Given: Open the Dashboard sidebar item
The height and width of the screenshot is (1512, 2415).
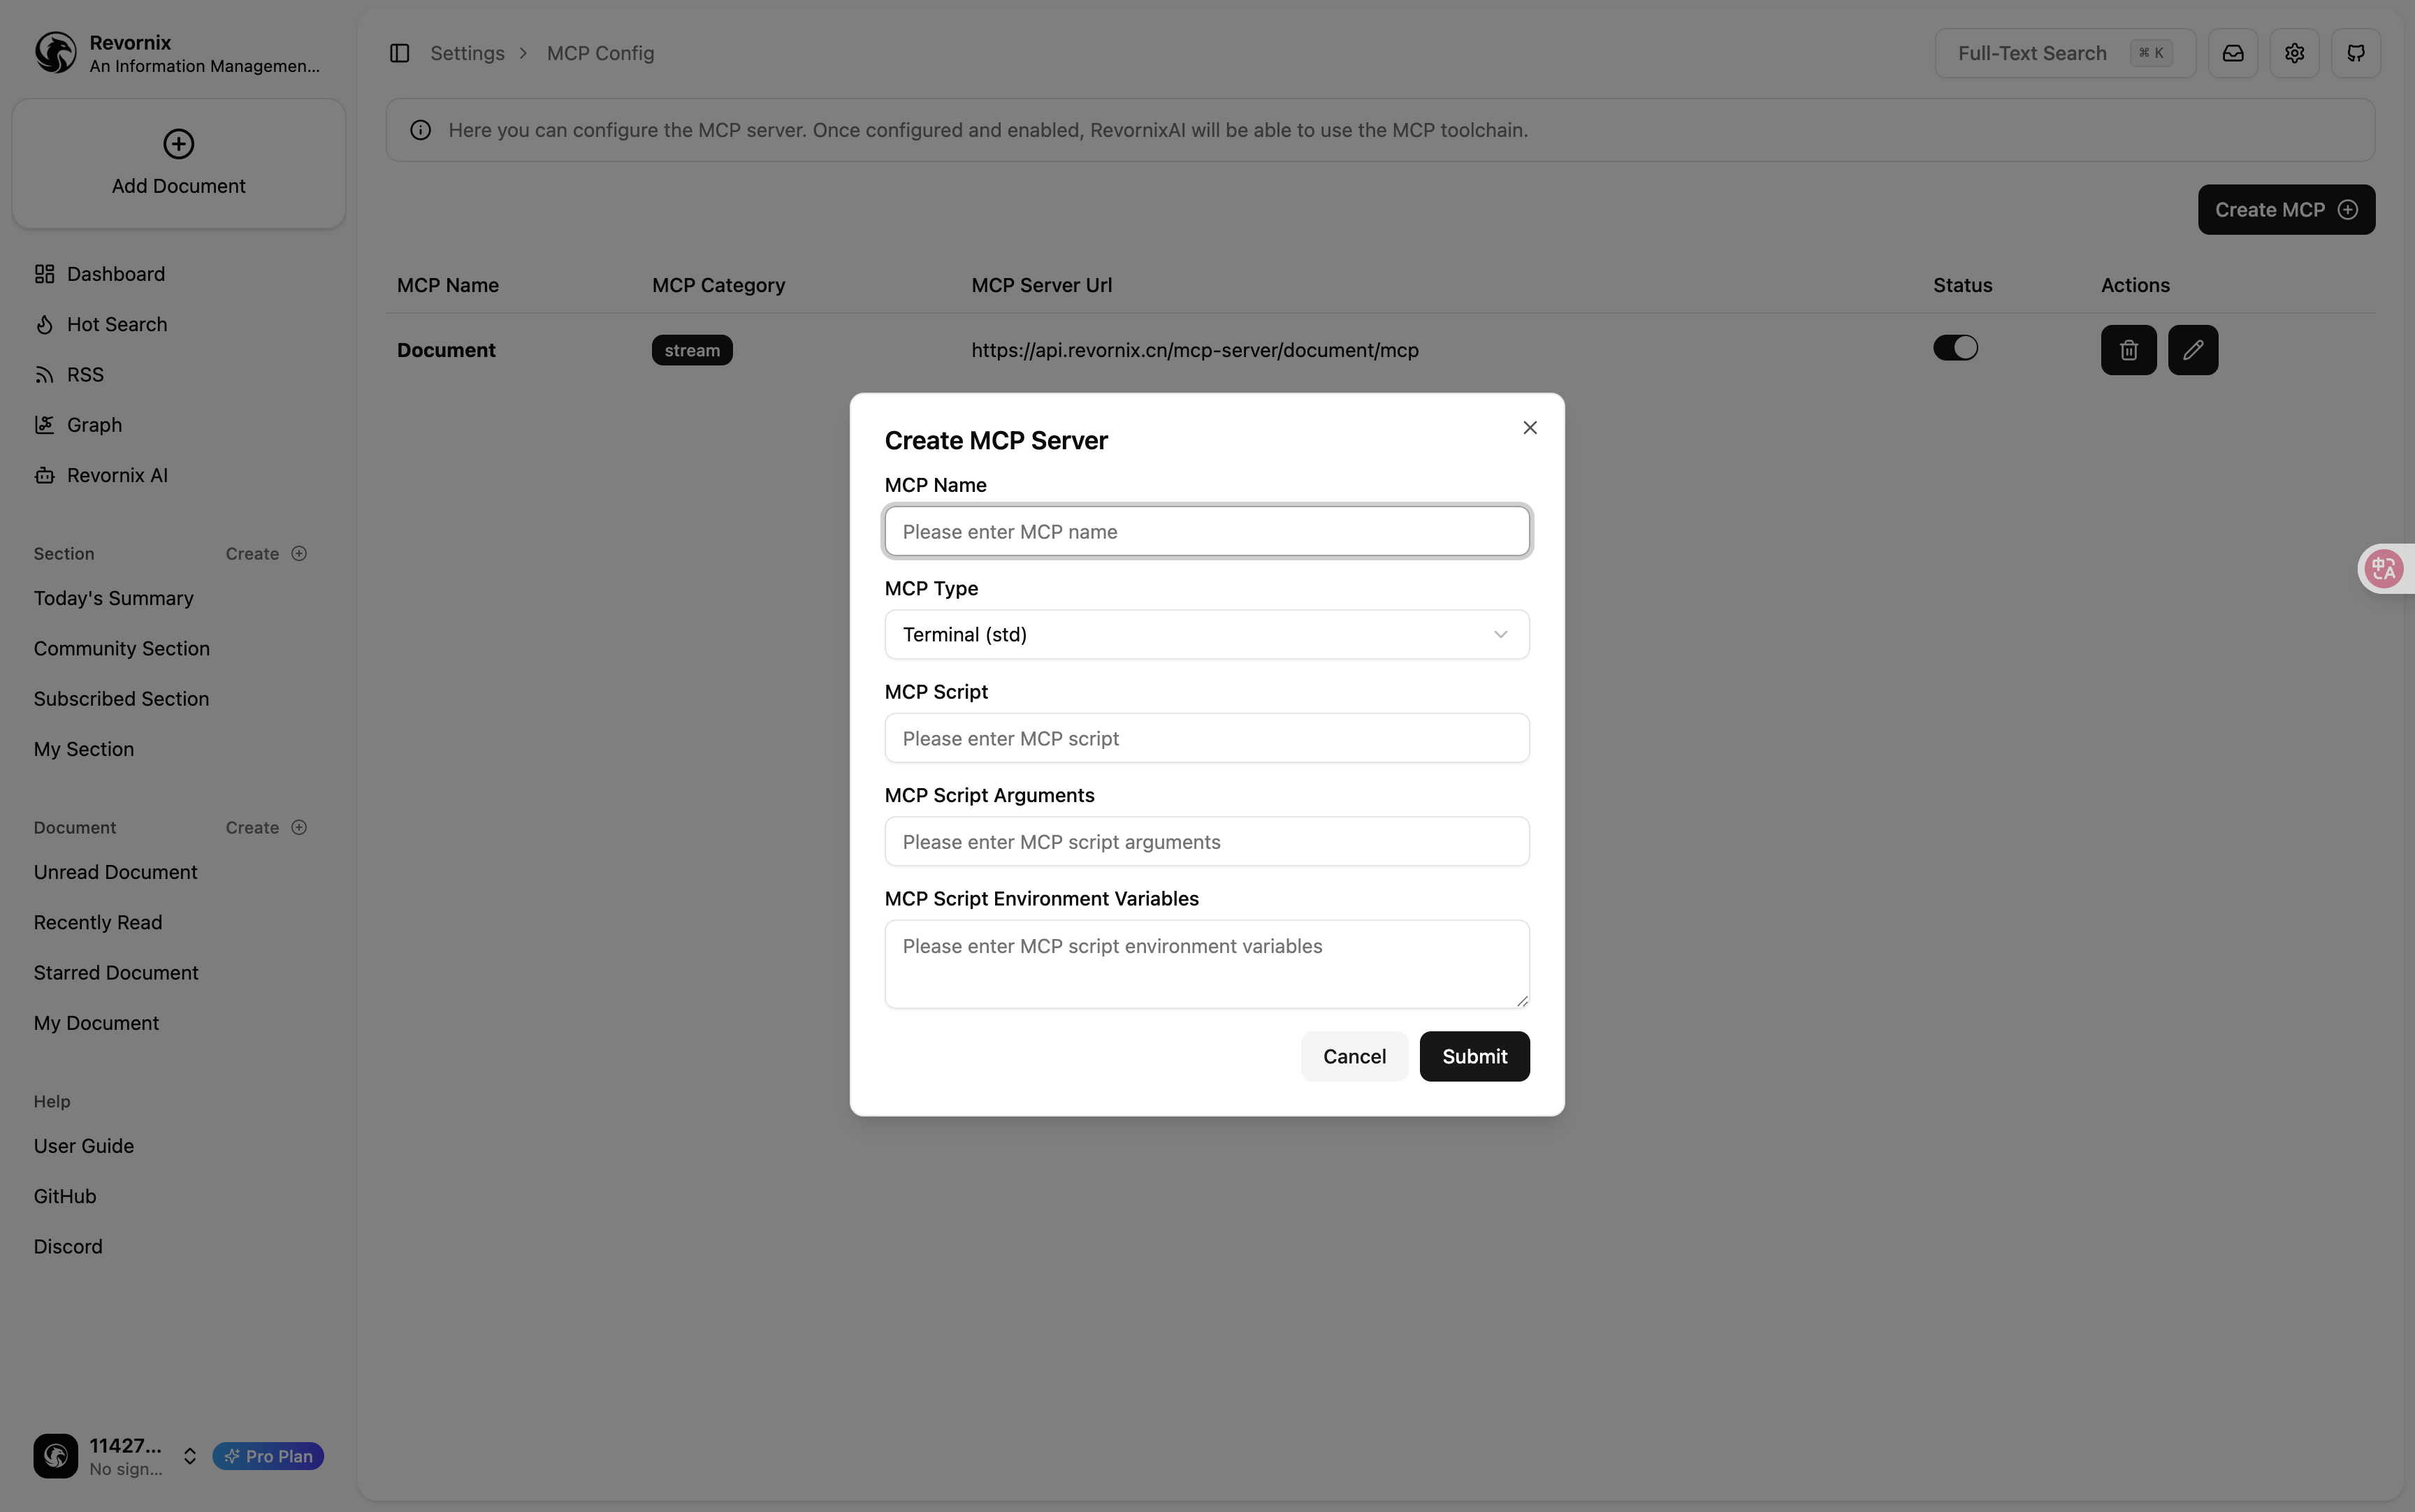Looking at the screenshot, I should [x=115, y=274].
